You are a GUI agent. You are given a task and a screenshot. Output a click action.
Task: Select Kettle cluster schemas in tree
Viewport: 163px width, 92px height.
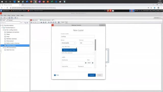(x=13, y=43)
